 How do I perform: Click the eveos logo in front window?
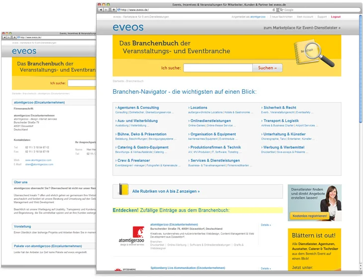tap(128, 28)
